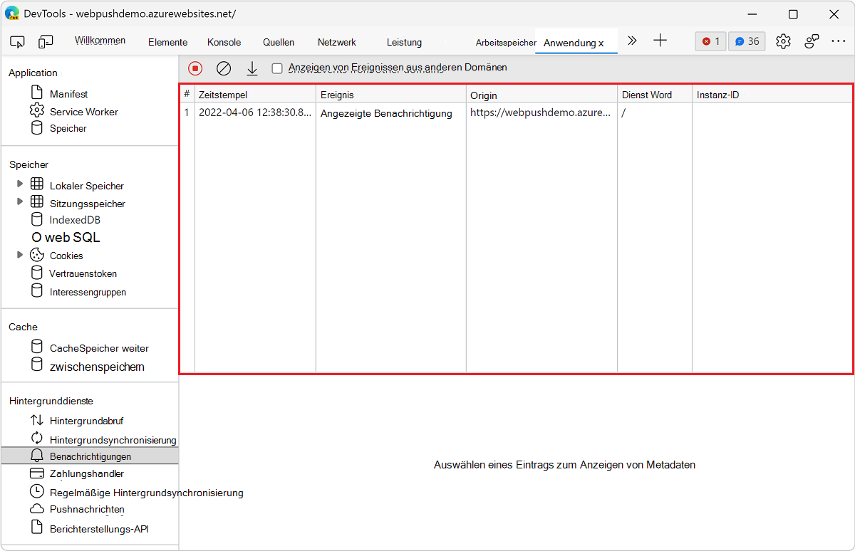Save events with the download icon
Viewport: 855px width, 551px height.
(252, 68)
